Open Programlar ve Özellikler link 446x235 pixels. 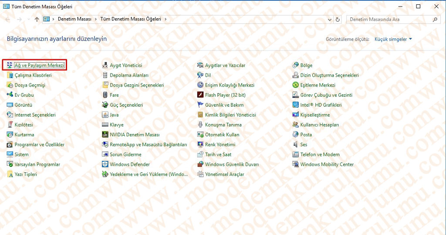click(40, 144)
